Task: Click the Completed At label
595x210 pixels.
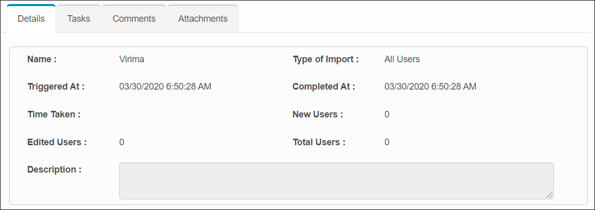Action: click(x=324, y=87)
